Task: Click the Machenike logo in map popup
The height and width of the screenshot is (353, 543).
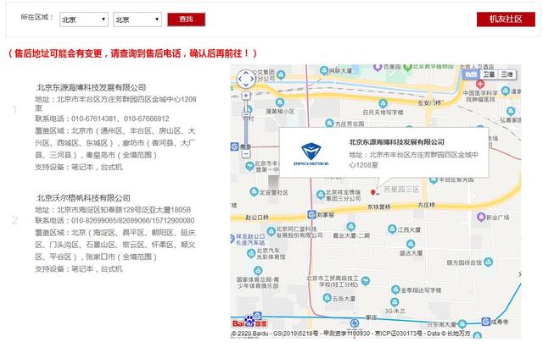Action: [x=311, y=154]
